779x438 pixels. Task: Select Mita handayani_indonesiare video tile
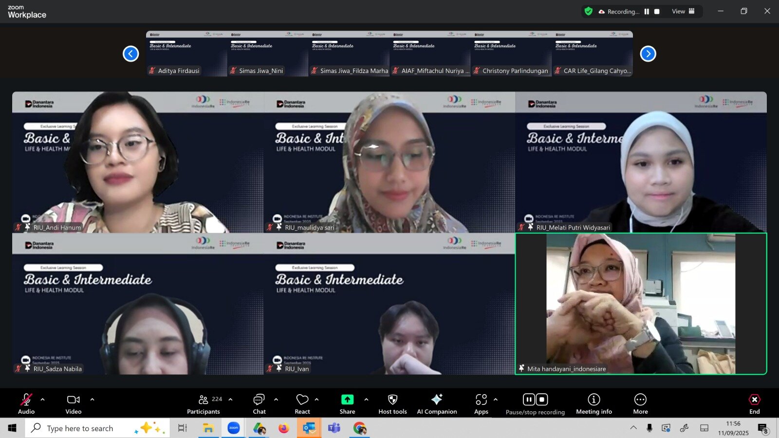pos(641,304)
